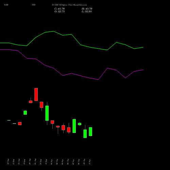The image size is (170, 170).
Task: Click the 'CE Options Chart' title text
Action: 66,5
